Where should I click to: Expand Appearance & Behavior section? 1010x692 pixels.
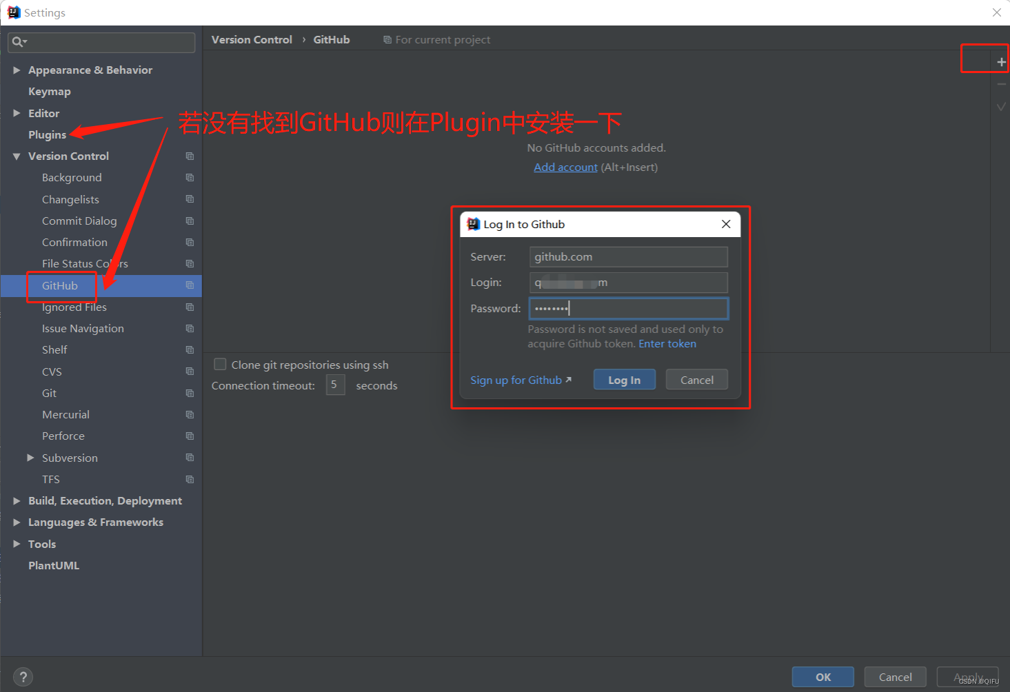(17, 70)
